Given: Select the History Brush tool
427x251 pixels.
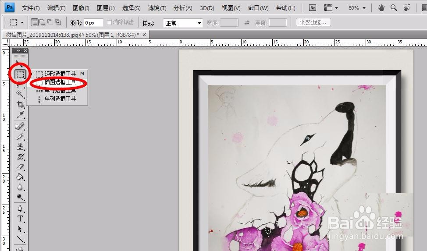Looking at the screenshot, I should tap(20, 156).
